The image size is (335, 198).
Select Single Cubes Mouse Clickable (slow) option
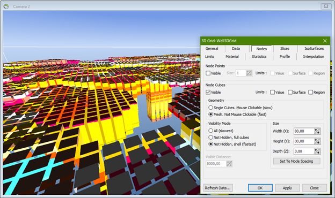point(210,108)
